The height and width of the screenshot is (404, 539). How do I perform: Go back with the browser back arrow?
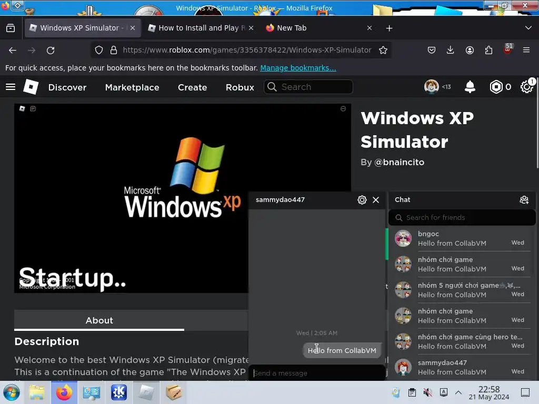13,50
